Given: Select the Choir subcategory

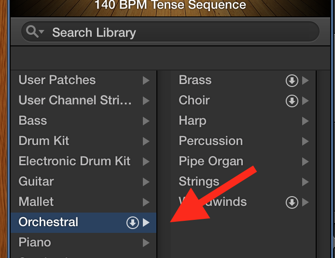Looking at the screenshot, I should [194, 100].
